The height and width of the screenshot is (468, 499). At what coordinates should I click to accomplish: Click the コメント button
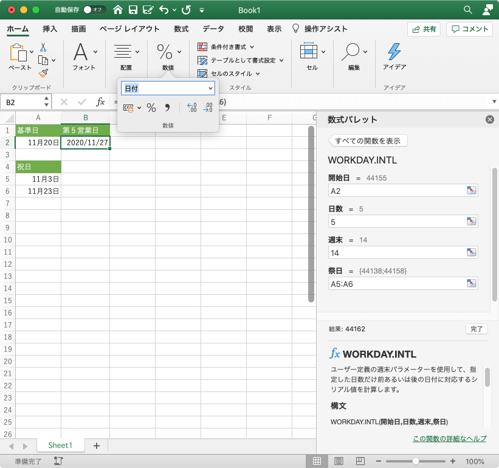(470, 29)
